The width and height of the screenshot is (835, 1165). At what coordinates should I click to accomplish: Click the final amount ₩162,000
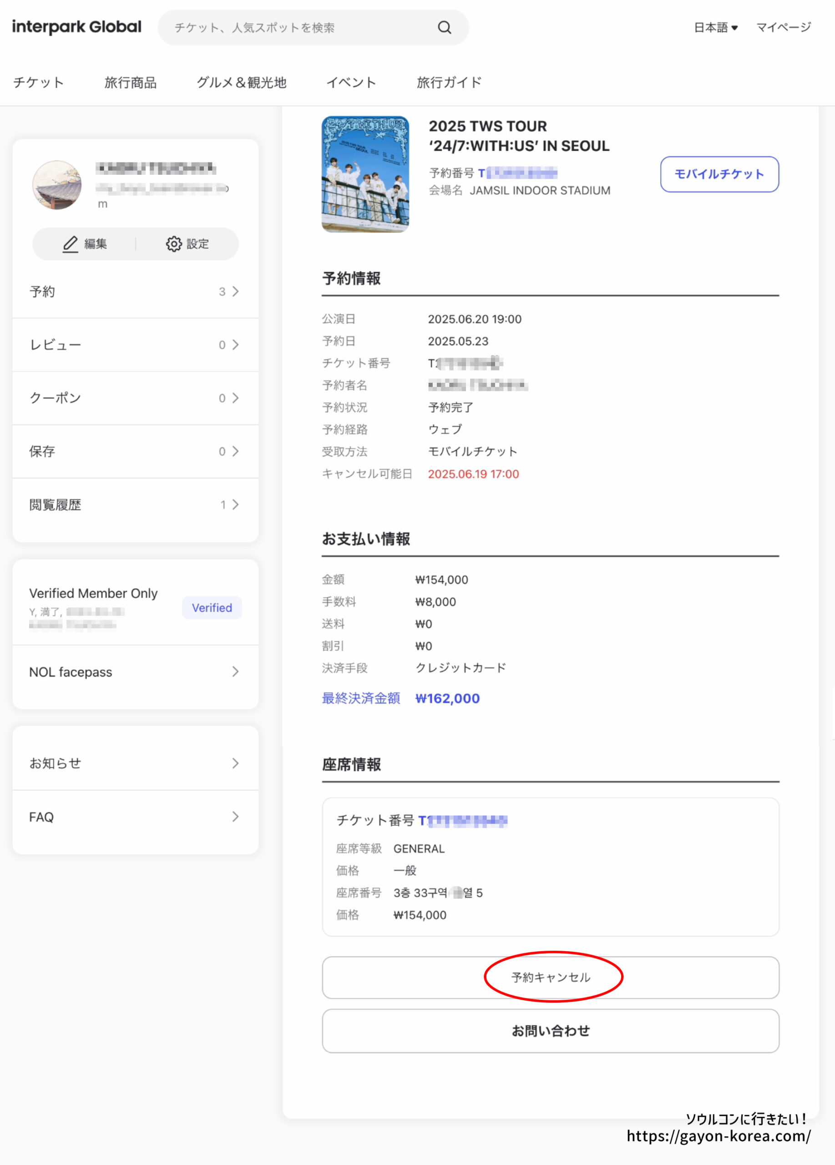[x=447, y=699]
